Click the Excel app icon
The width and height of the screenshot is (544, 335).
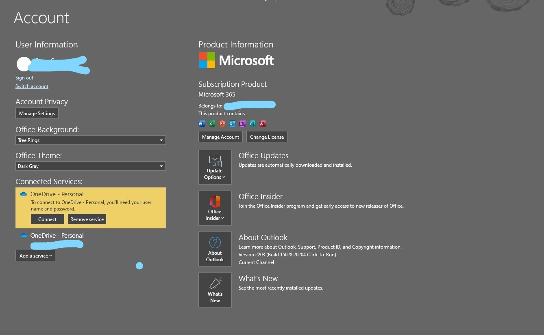tap(212, 124)
